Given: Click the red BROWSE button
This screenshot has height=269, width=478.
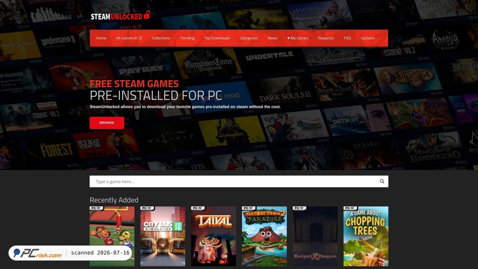Looking at the screenshot, I should pyautogui.click(x=107, y=123).
